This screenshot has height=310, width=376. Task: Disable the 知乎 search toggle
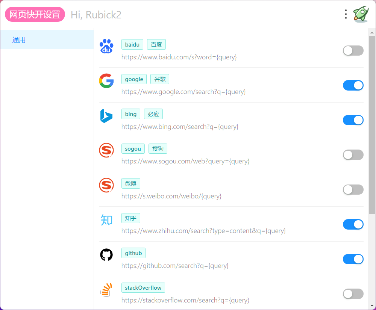click(353, 224)
